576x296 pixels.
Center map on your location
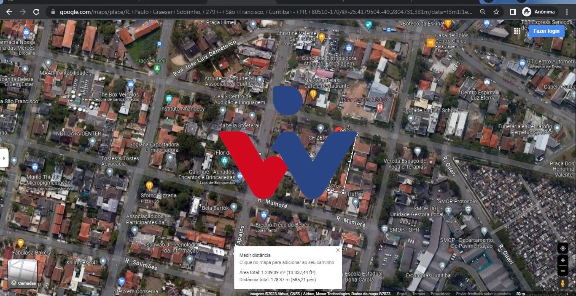tap(563, 248)
